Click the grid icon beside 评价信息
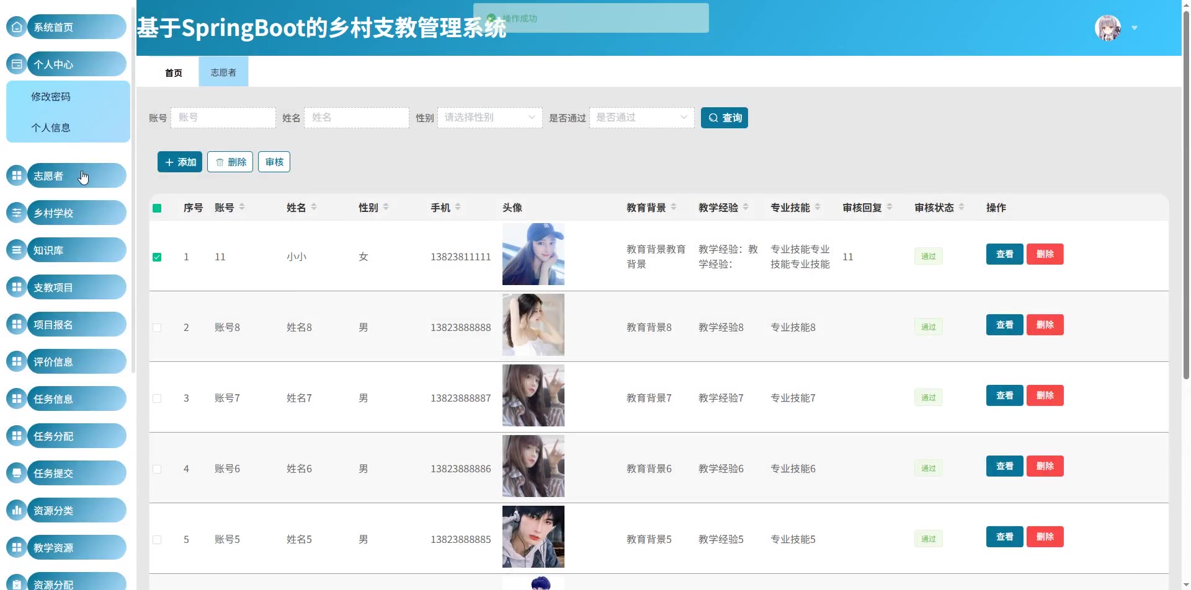1191x590 pixels. tap(17, 361)
